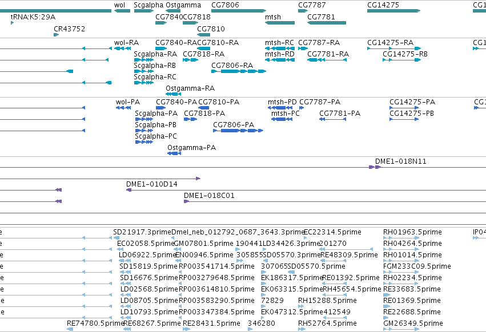Screen dimensions: 486x332
Task: Click transcript Scgalpha-RA
Action: click(x=144, y=60)
